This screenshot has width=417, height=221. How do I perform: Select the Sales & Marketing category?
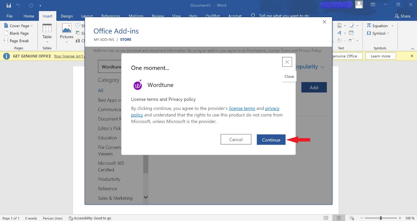(115, 198)
